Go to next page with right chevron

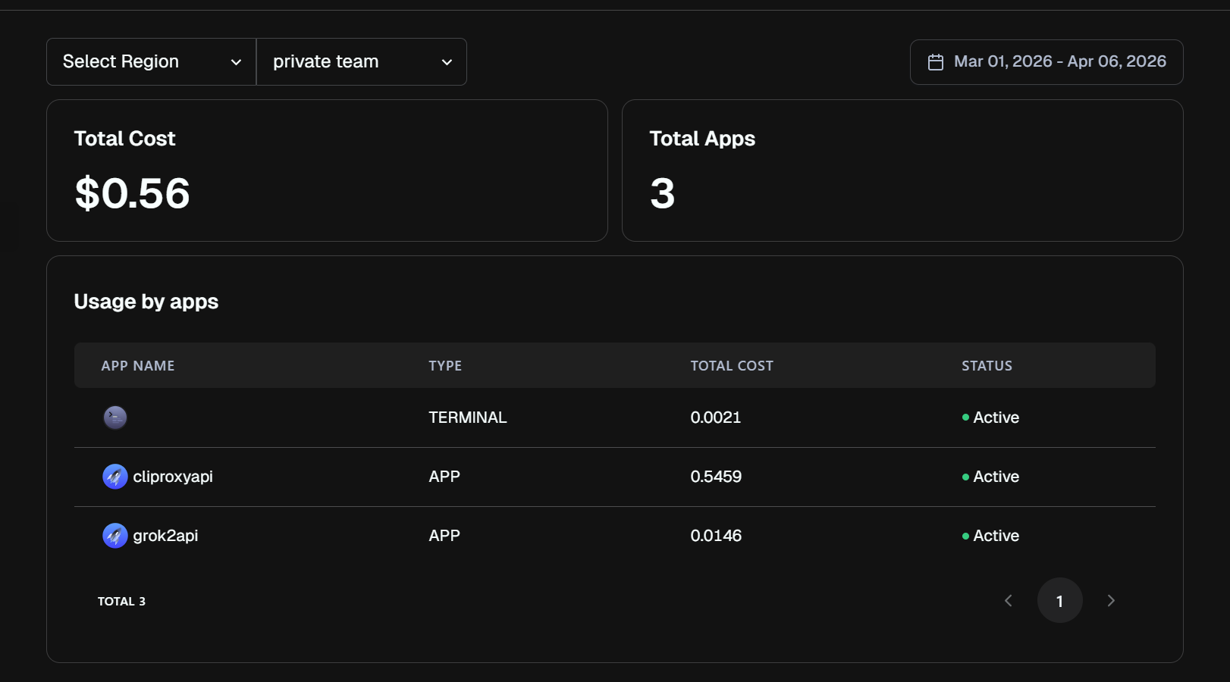click(x=1111, y=601)
